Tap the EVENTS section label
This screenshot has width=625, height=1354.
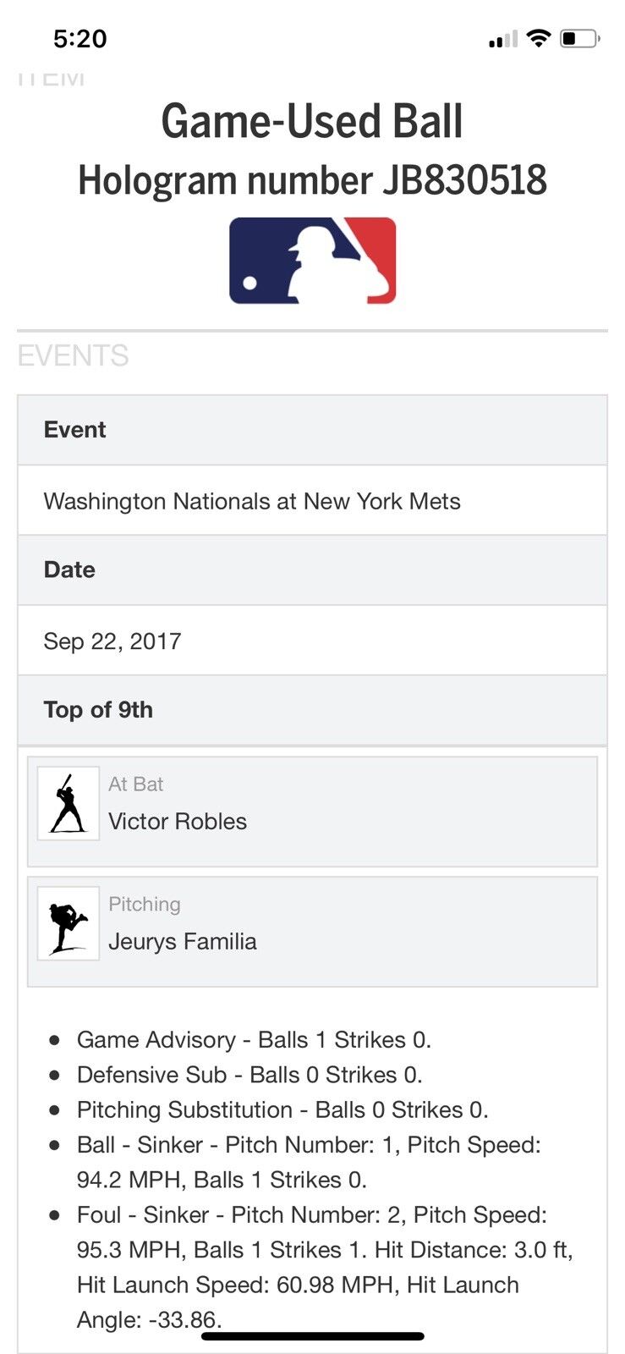point(73,355)
